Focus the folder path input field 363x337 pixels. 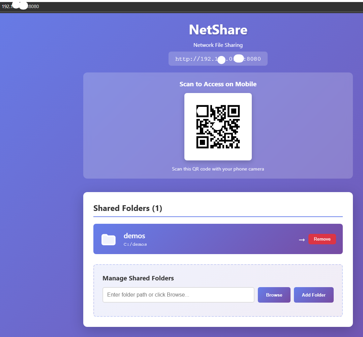[178, 295]
